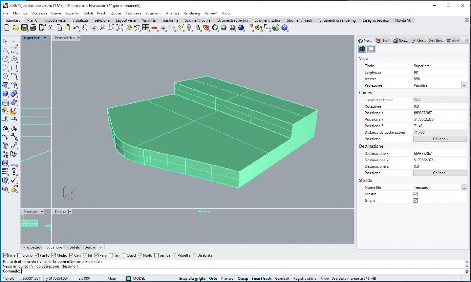The height and width of the screenshot is (282, 471).
Task: Enable the Vicino osnap checkbox
Action: tap(19, 255)
